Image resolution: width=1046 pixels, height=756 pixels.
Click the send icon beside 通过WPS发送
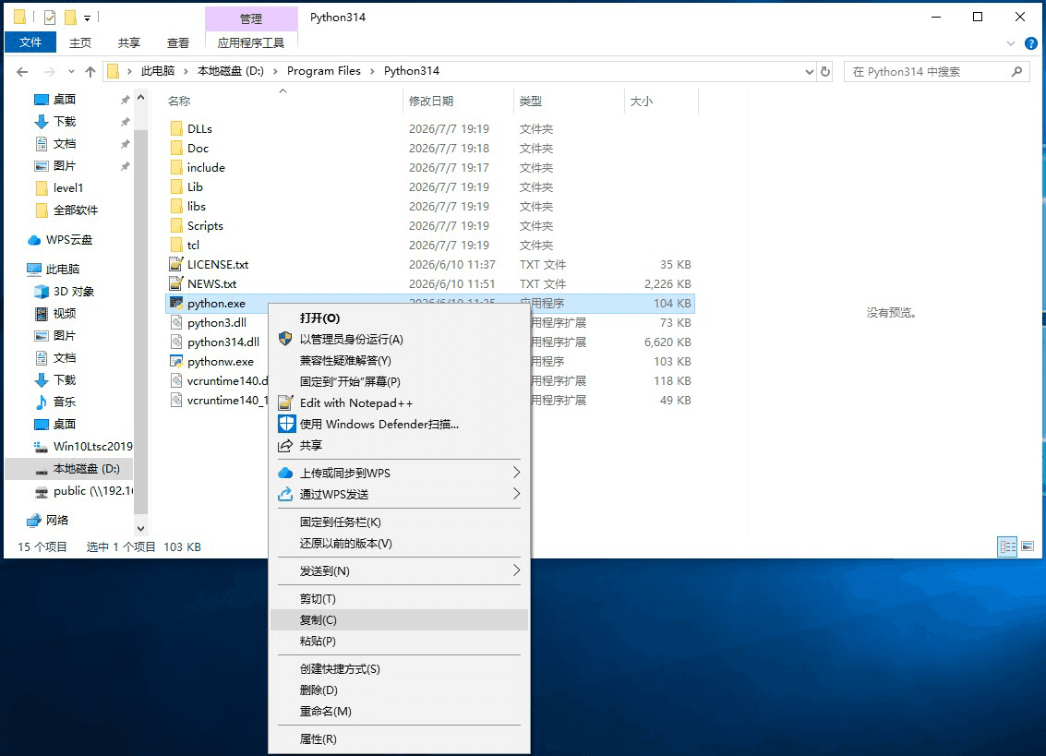(x=285, y=494)
